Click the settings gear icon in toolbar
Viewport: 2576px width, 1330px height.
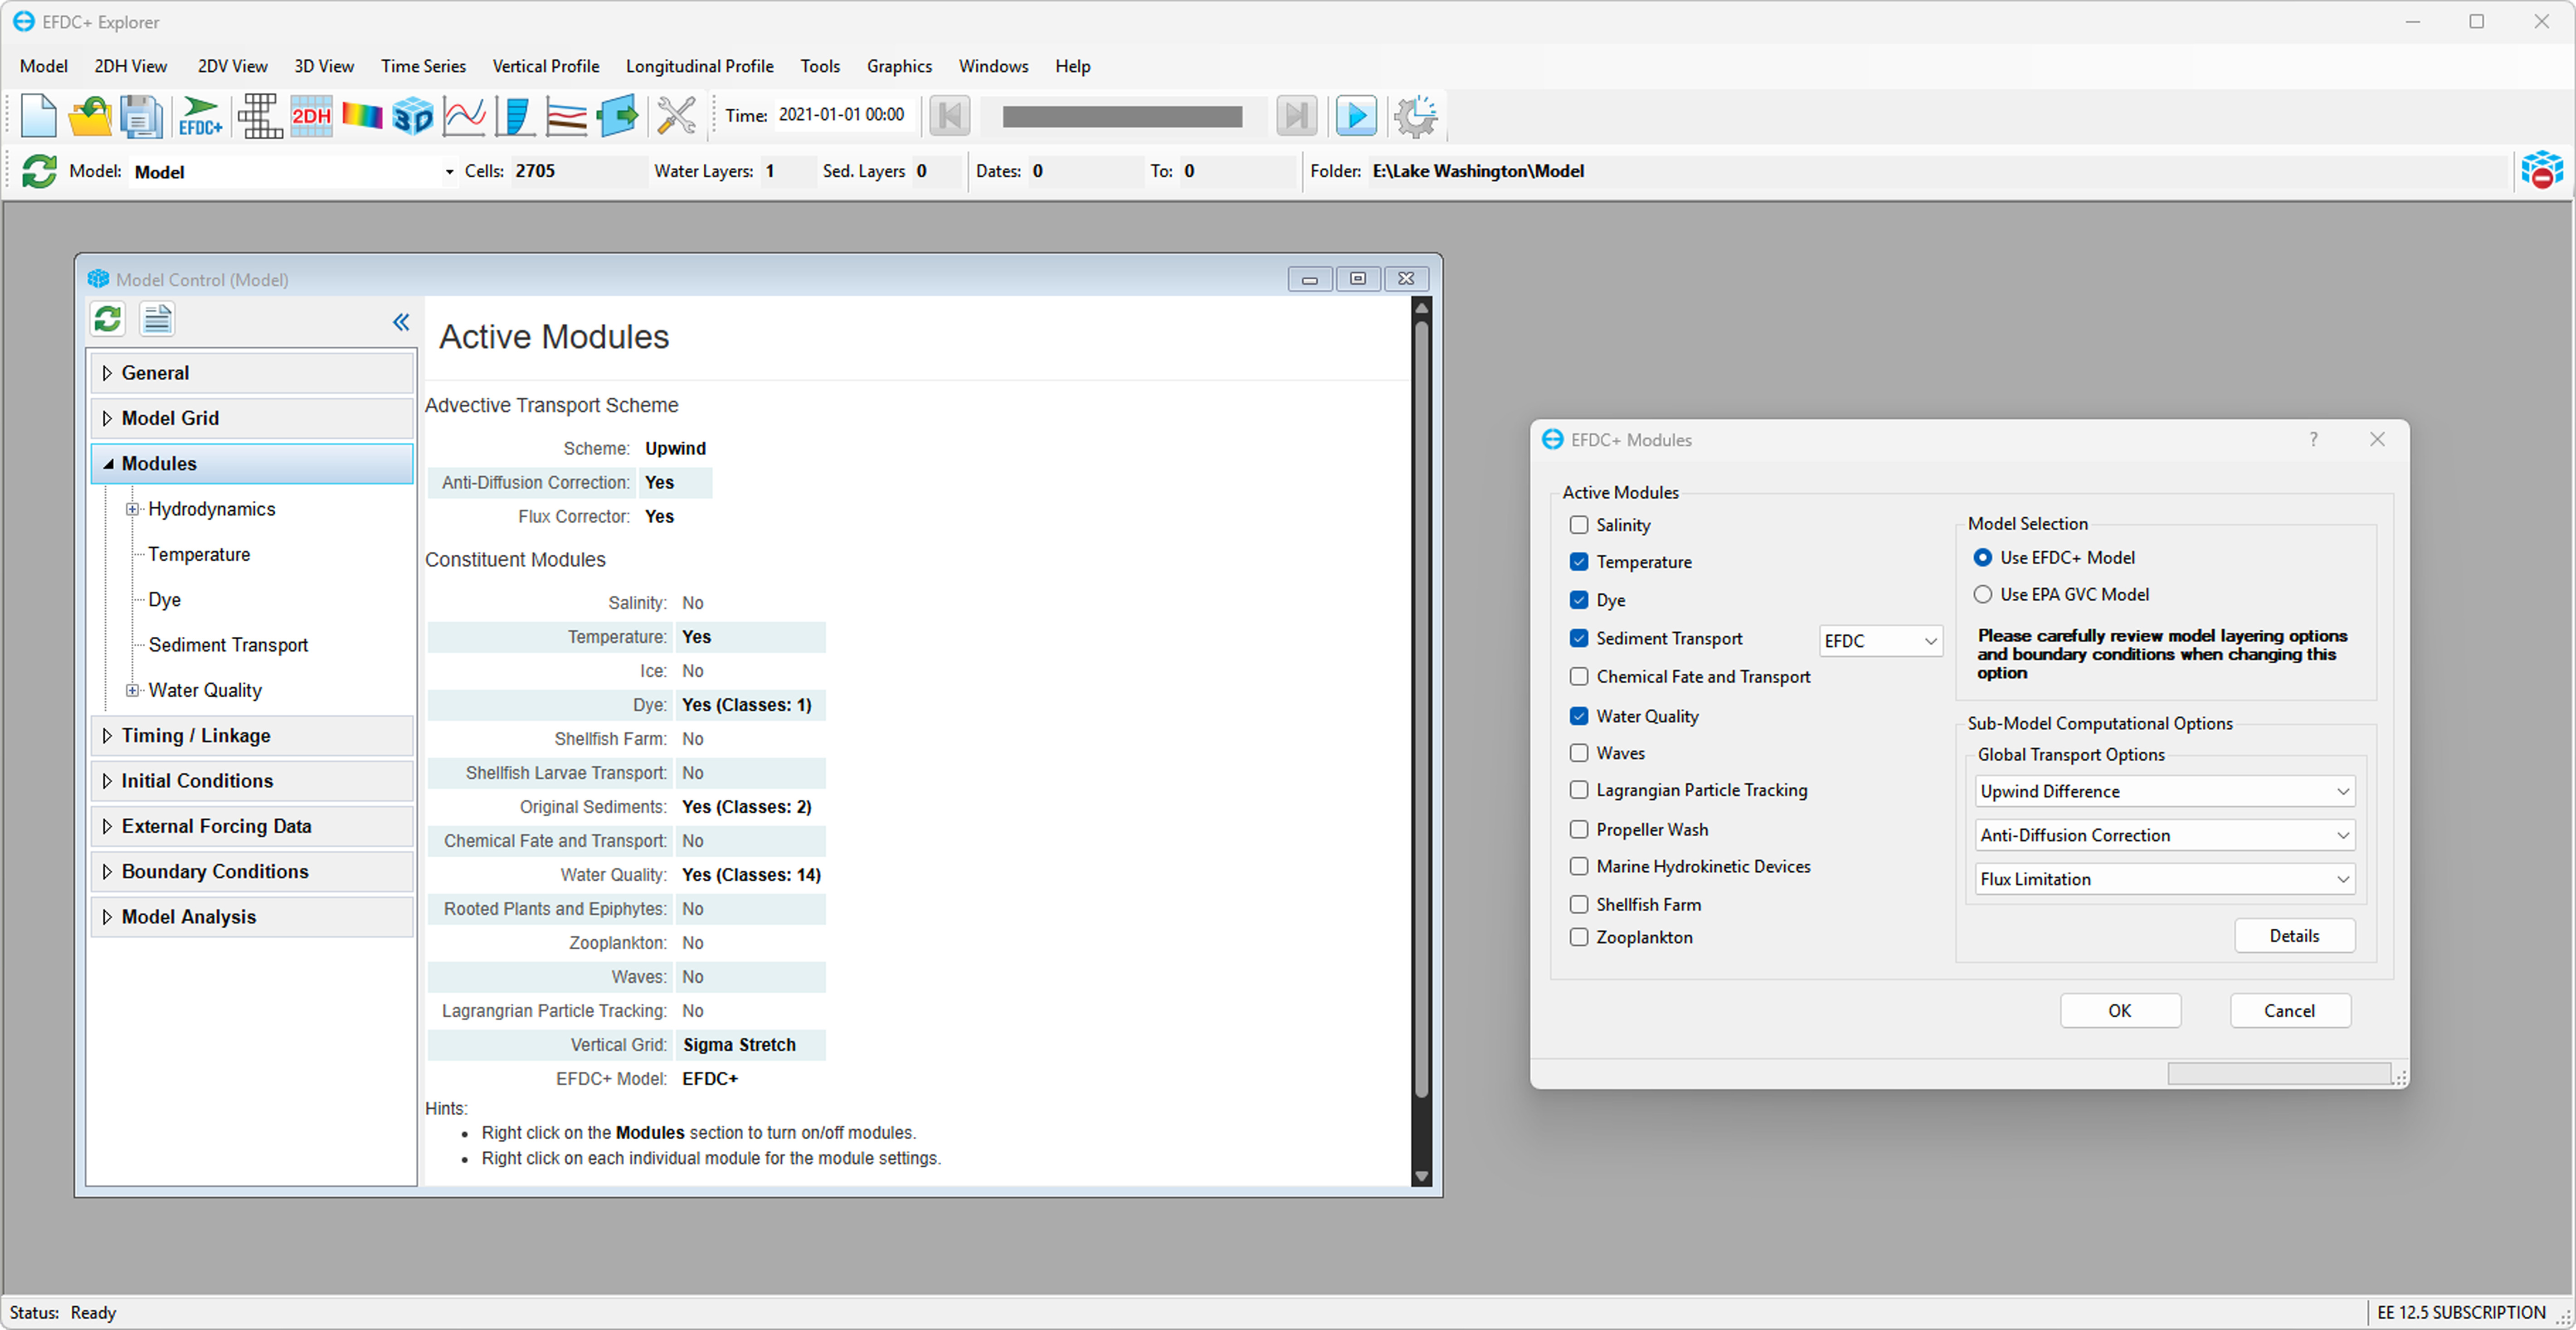1416,116
